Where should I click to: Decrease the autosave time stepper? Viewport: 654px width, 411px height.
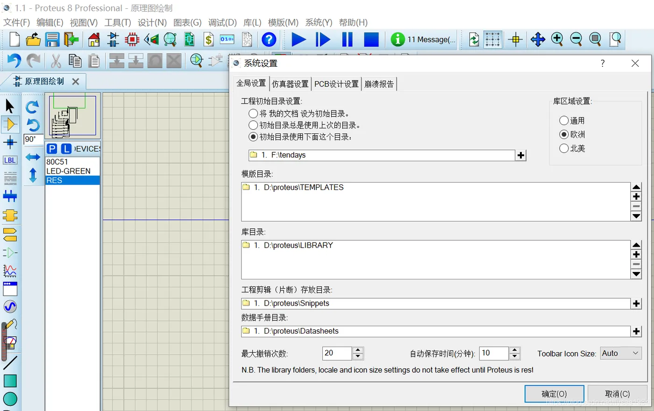[514, 356]
